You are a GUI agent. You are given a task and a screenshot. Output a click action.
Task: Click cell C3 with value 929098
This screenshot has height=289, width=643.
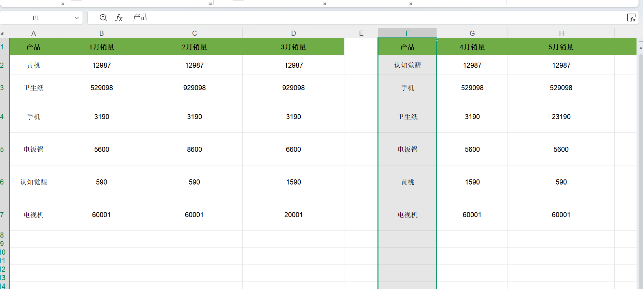point(194,87)
